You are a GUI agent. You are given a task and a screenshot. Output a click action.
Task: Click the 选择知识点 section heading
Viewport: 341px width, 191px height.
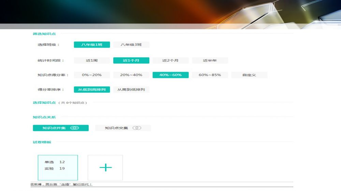(x=44, y=103)
